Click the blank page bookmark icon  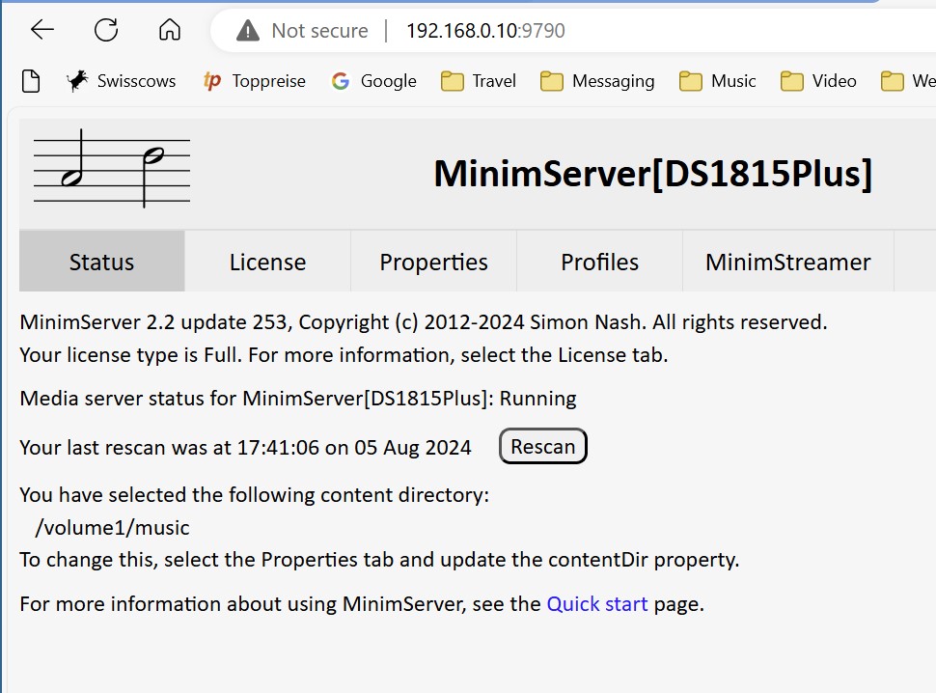[31, 81]
